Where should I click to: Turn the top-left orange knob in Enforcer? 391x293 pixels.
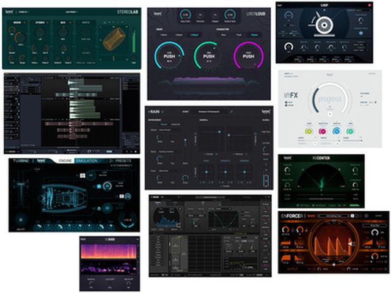coord(286,230)
